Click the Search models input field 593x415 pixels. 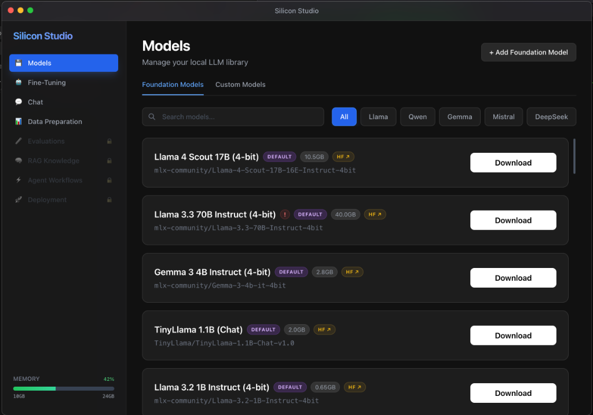233,117
